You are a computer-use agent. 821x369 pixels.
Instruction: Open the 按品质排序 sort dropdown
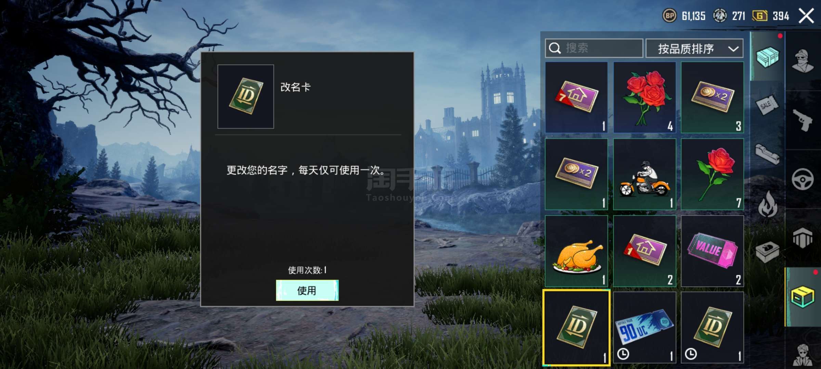694,49
